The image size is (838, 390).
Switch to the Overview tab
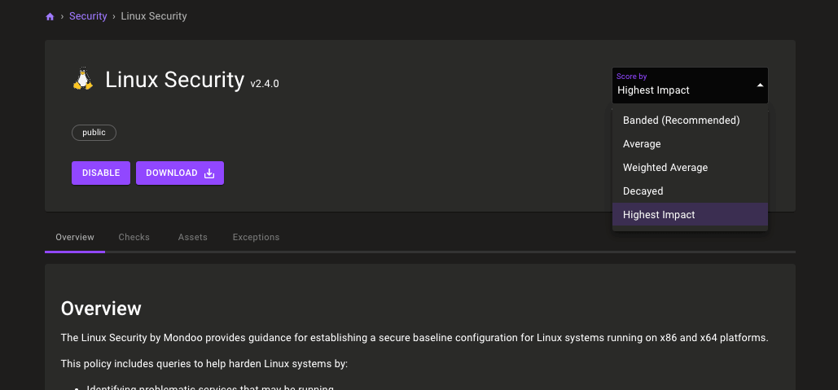pyautogui.click(x=75, y=238)
